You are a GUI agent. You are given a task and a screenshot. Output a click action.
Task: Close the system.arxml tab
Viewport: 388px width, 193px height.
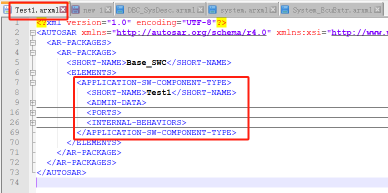(x=273, y=9)
